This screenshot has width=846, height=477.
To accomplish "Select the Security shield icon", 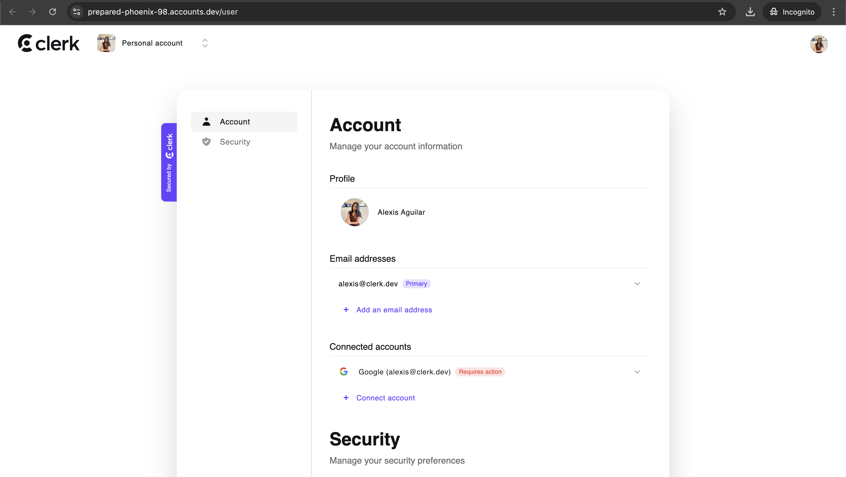I will click(206, 142).
